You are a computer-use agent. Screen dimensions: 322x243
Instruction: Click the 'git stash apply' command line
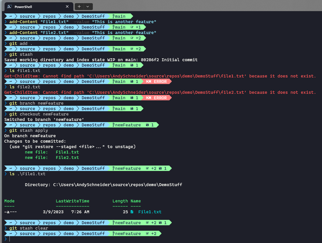[29, 131]
